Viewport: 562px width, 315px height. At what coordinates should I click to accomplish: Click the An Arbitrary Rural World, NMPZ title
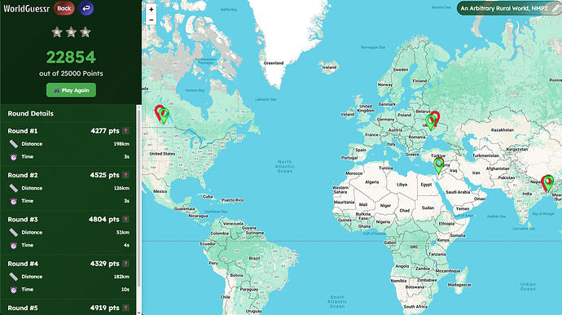[x=503, y=8]
